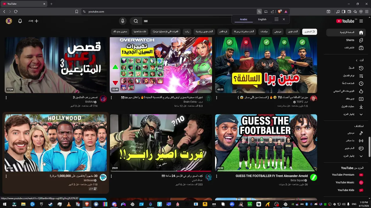Open the notifications bell
The width and height of the screenshot is (371, 208).
pyautogui.click(x=20, y=21)
